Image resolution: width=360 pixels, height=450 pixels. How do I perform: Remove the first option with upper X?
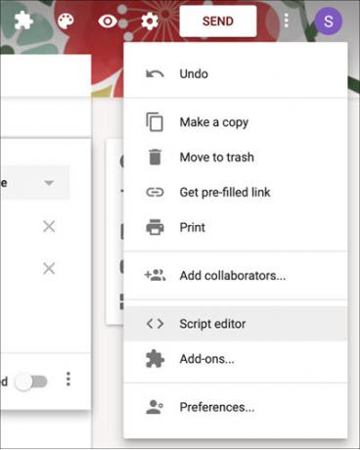(x=49, y=226)
